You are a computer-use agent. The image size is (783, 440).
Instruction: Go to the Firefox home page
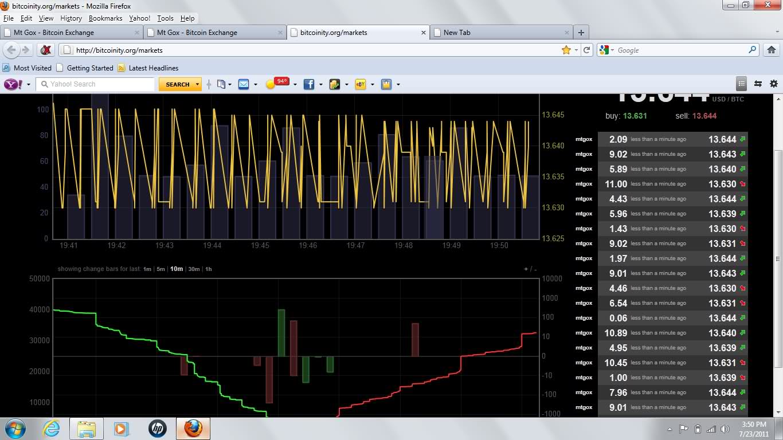point(771,50)
